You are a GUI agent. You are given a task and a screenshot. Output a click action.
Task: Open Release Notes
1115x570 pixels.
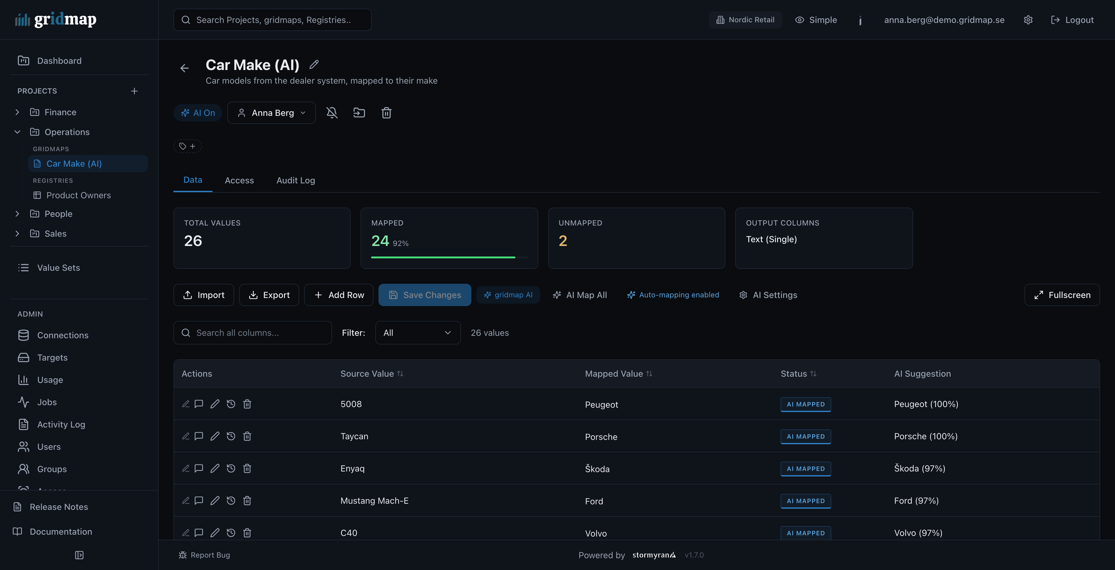coord(79,507)
